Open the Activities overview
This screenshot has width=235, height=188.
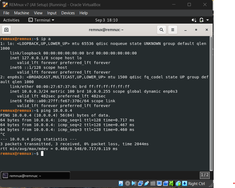click(x=11, y=20)
